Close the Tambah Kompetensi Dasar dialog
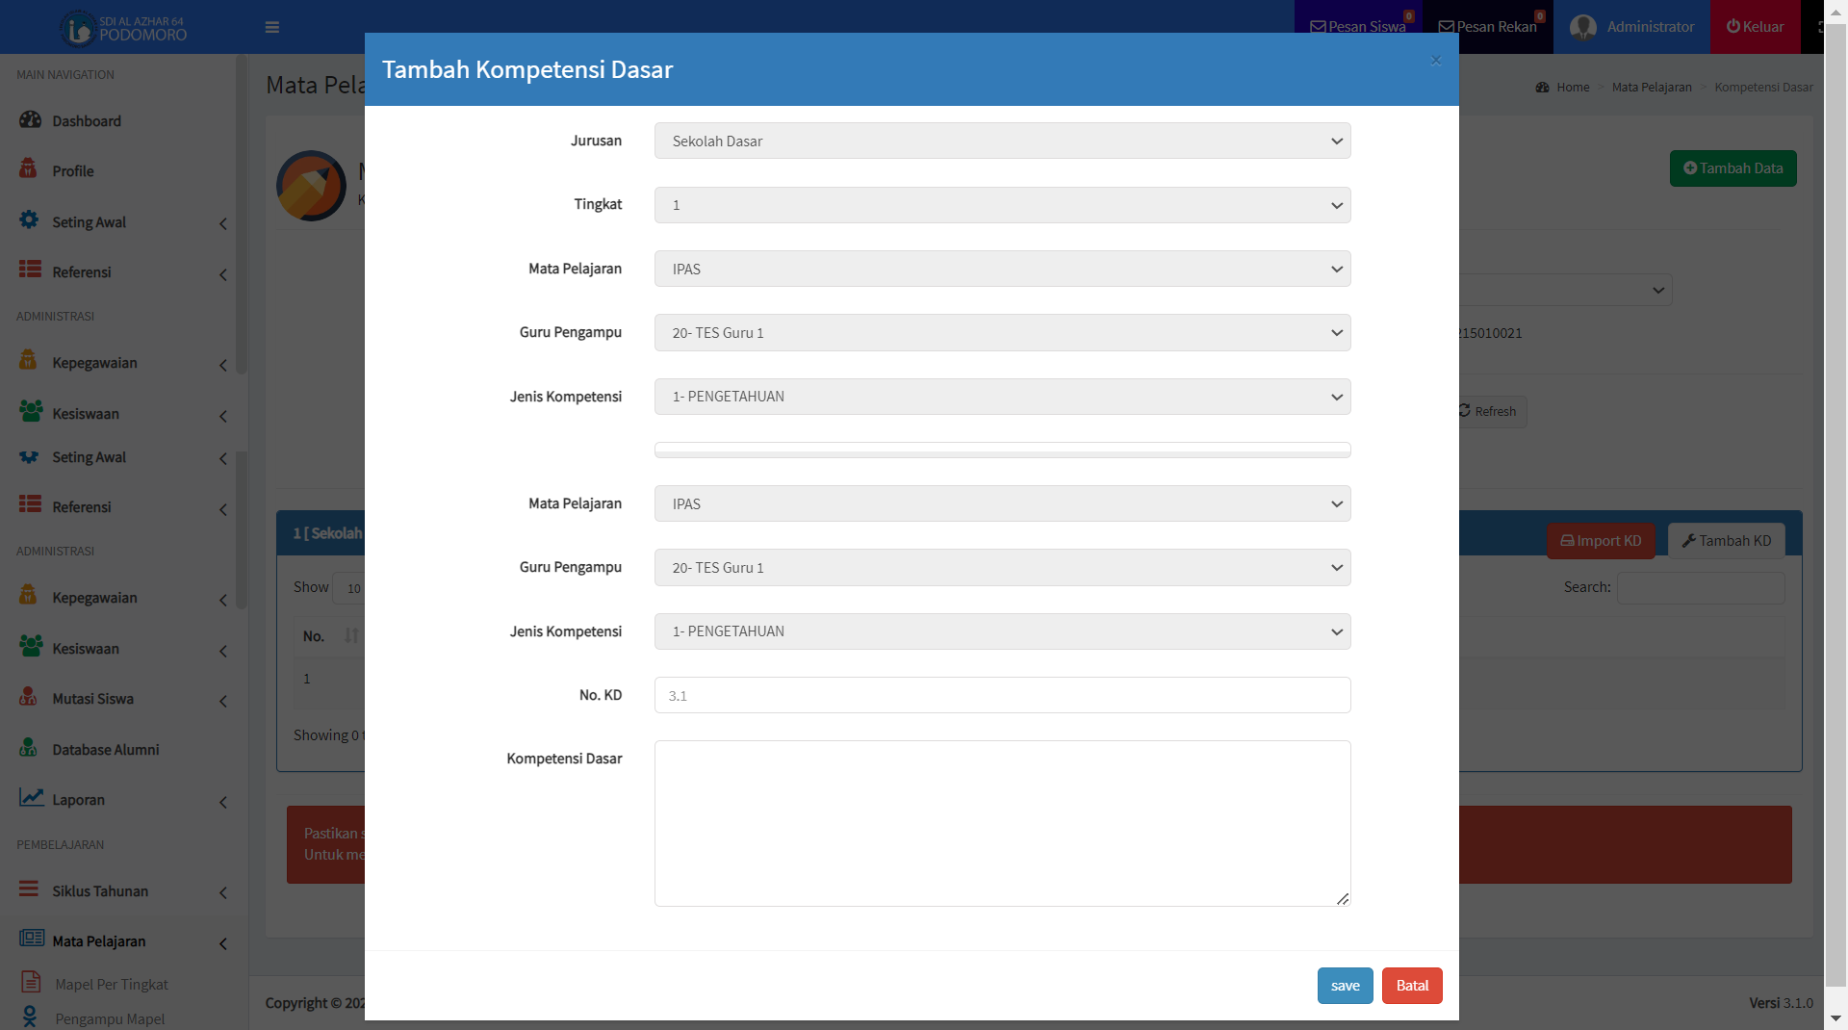This screenshot has width=1848, height=1030. click(1435, 61)
